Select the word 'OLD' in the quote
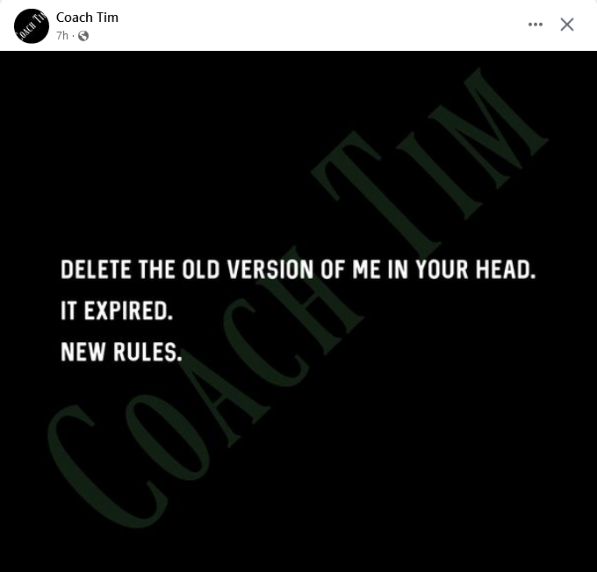The image size is (597, 572). click(x=201, y=269)
